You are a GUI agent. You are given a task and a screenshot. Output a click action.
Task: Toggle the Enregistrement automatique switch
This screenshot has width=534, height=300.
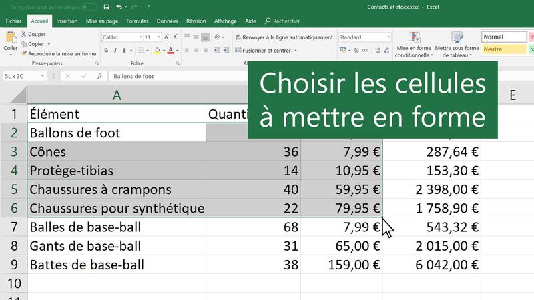point(89,7)
